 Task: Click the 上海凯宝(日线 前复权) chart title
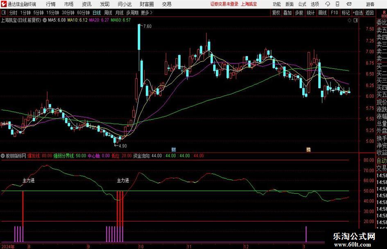point(21,20)
